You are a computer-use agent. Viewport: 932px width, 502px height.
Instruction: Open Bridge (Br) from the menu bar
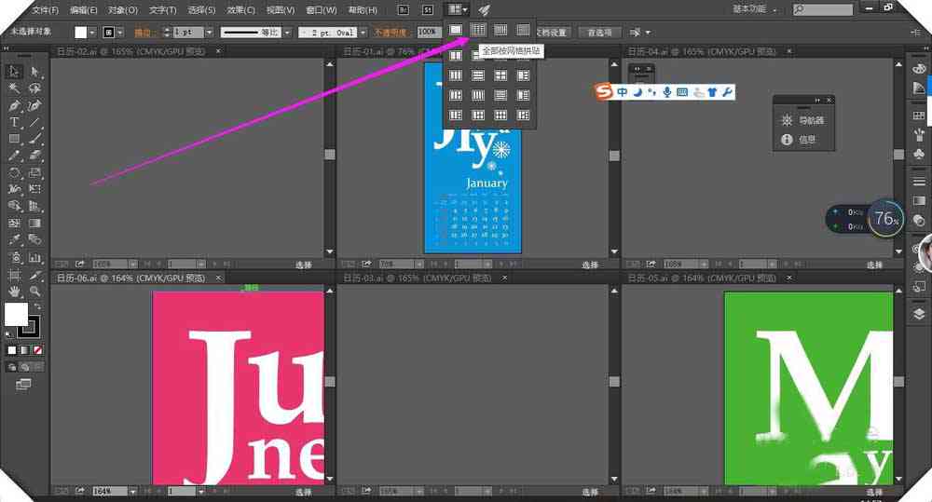403,9
